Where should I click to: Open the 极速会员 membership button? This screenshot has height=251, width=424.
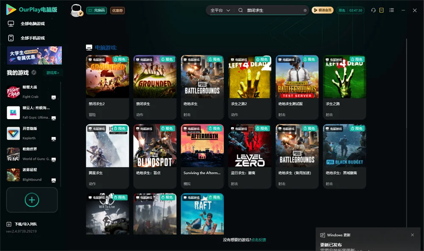(323, 10)
